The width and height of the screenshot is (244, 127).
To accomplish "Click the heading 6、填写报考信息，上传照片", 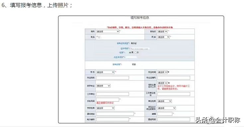I will point(37,5).
